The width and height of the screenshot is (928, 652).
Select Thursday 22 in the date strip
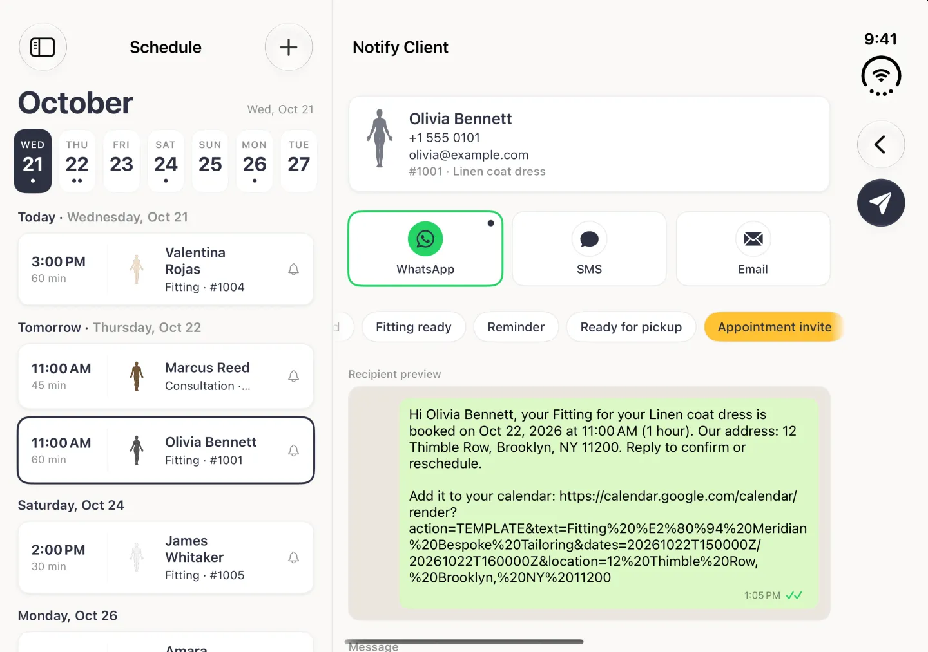(77, 162)
